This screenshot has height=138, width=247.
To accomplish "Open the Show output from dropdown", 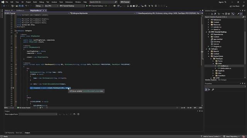I will [x=38, y=114].
